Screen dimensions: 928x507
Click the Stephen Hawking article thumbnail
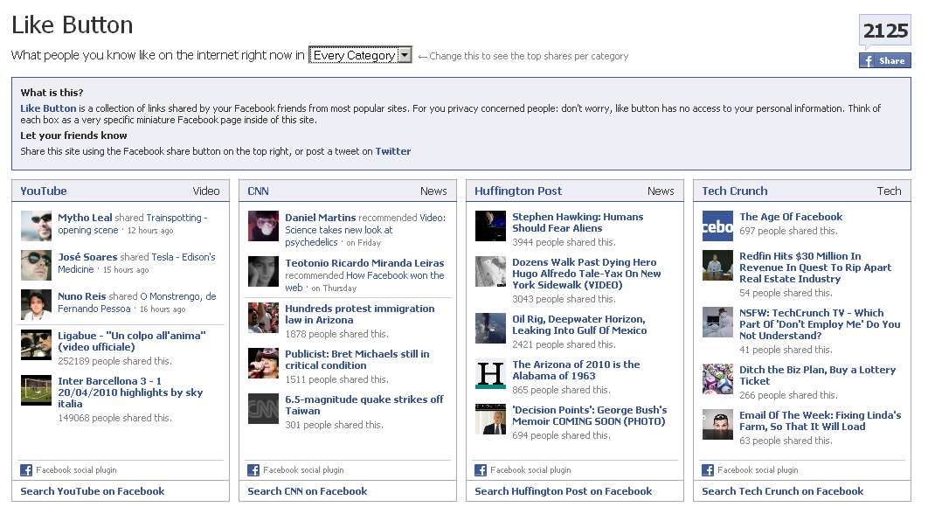pyautogui.click(x=490, y=226)
